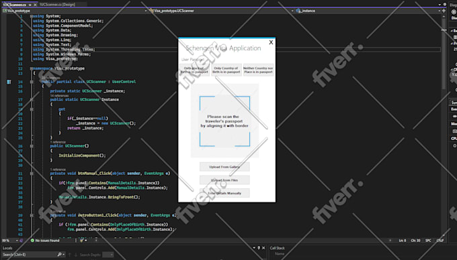The height and width of the screenshot is (260, 457).
Task: Collapse the namespace Visa_prototype block
Action: (32, 68)
